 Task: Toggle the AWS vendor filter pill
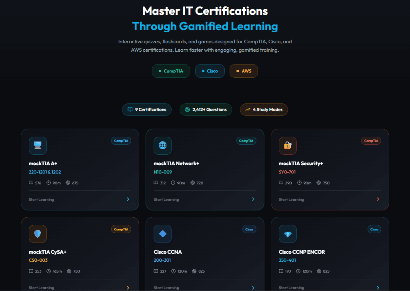tap(244, 71)
